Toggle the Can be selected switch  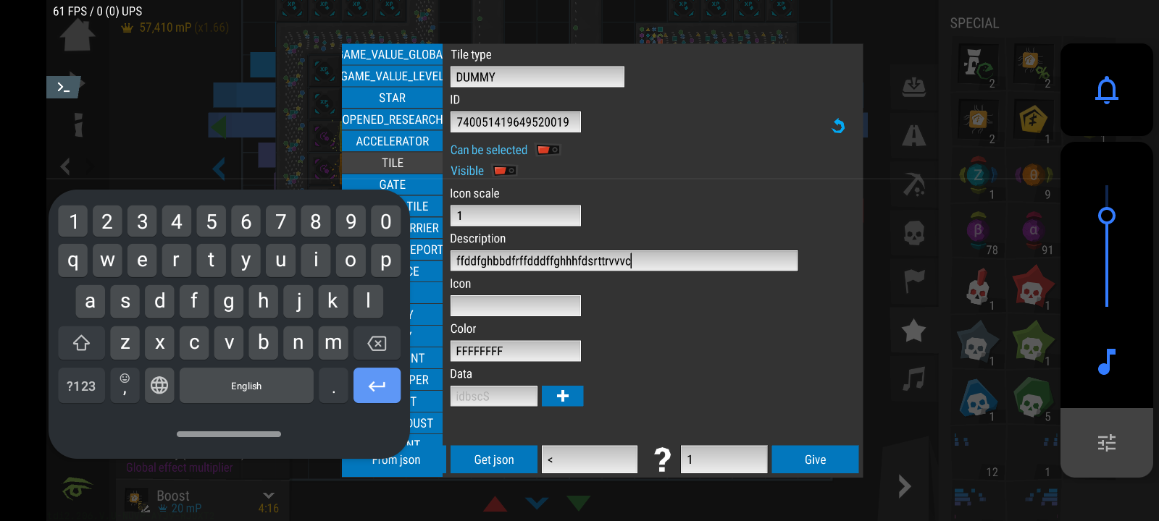pos(548,150)
